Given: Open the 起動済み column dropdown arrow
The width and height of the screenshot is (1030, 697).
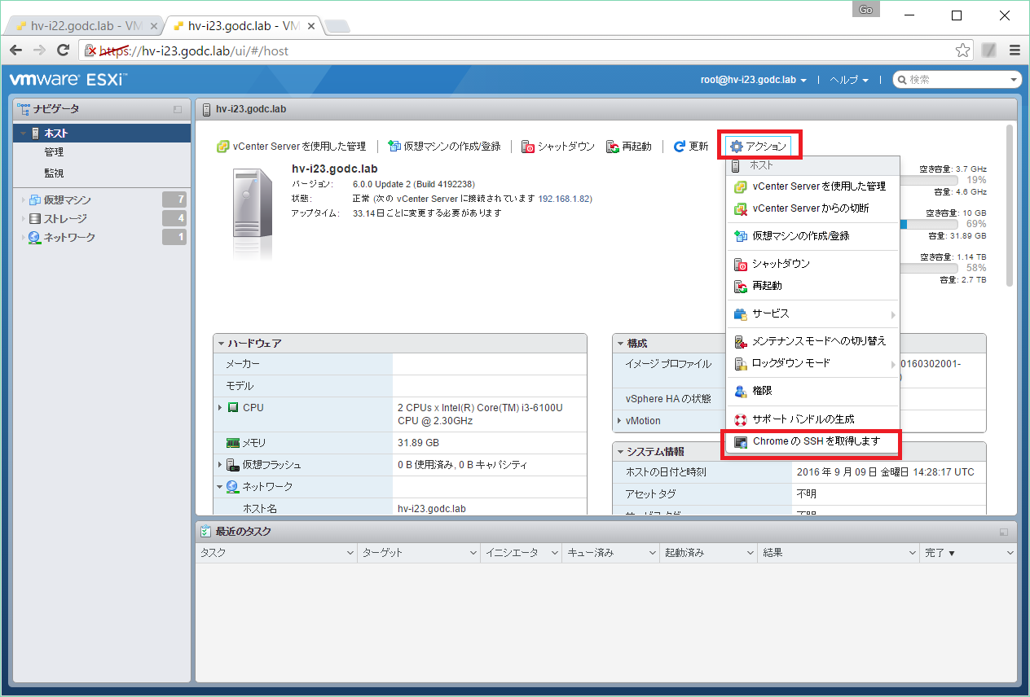Looking at the screenshot, I should [x=750, y=553].
